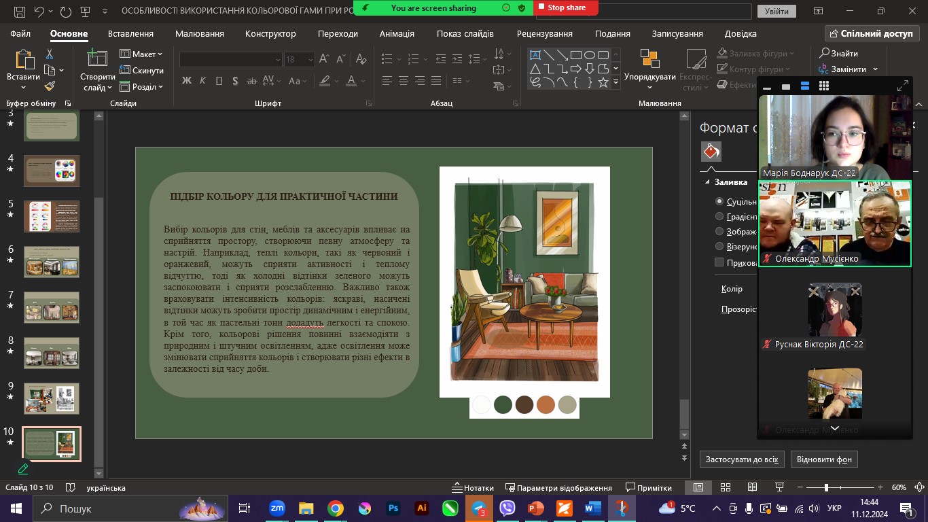Select the 5-point star shape
The height and width of the screenshot is (522, 928).
(603, 82)
